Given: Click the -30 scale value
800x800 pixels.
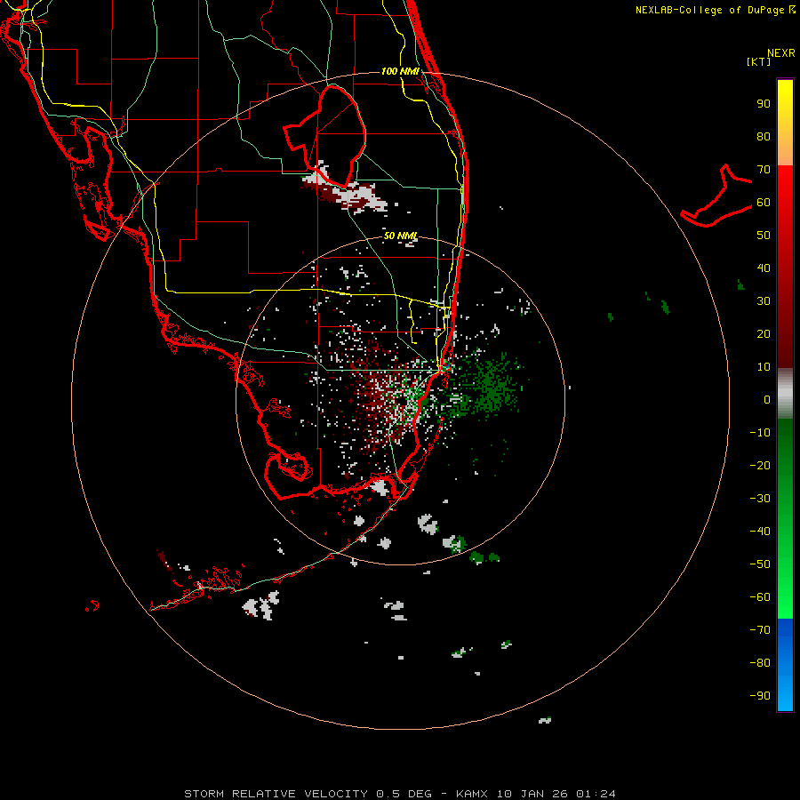Looking at the screenshot, I should point(760,499).
